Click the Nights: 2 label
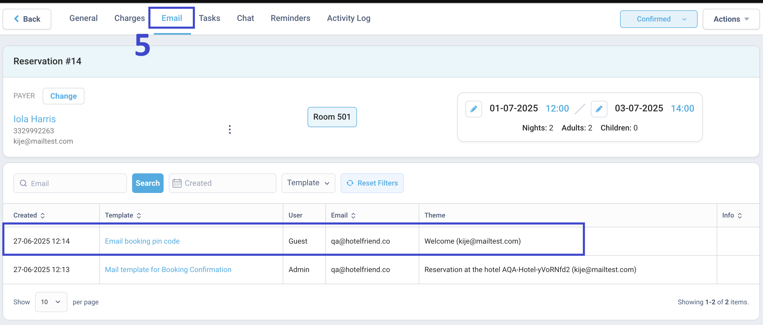763x325 pixels. [x=538, y=128]
